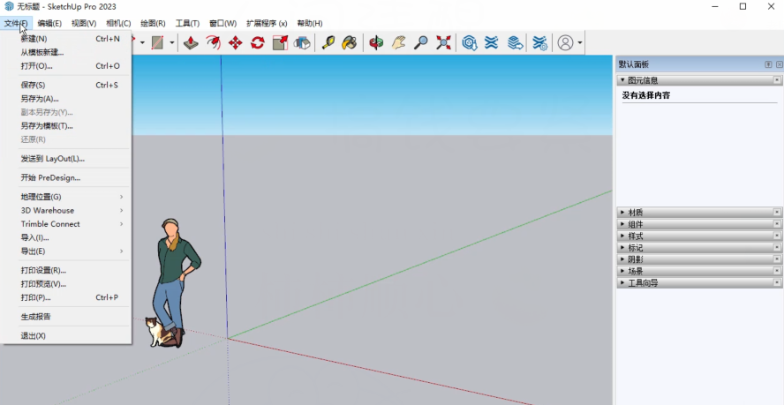Click the Solid tools boxes icon

click(x=302, y=42)
